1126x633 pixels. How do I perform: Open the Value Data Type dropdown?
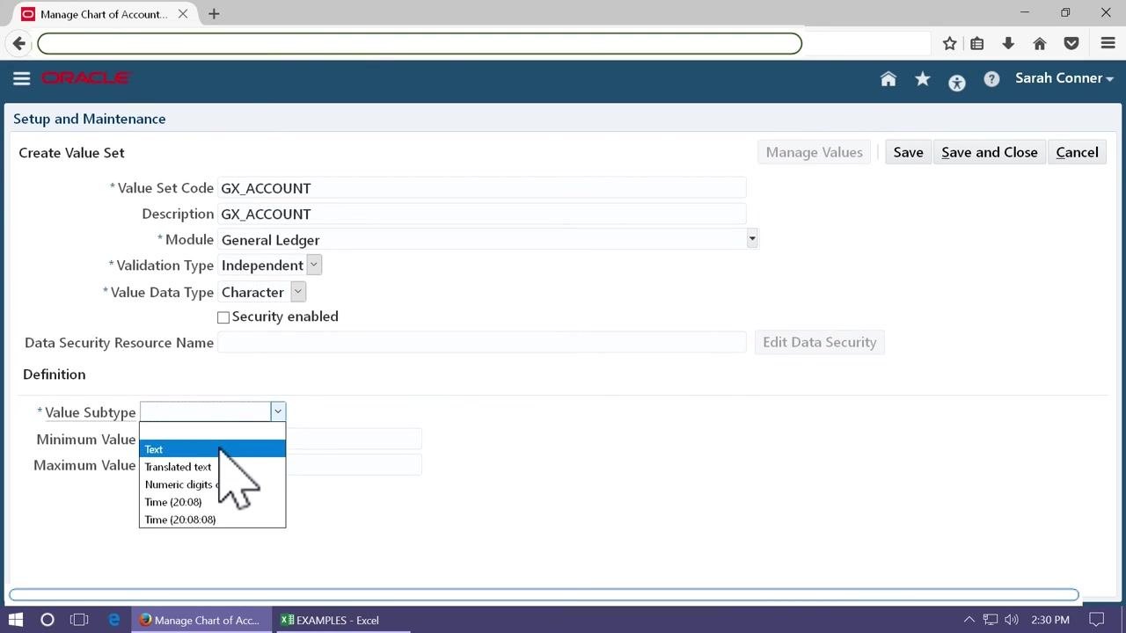click(x=298, y=292)
